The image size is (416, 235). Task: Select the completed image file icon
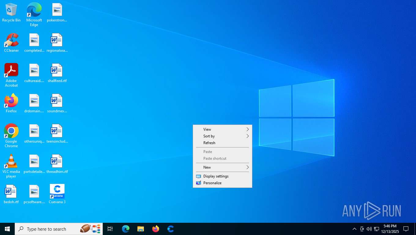[x=34, y=43]
